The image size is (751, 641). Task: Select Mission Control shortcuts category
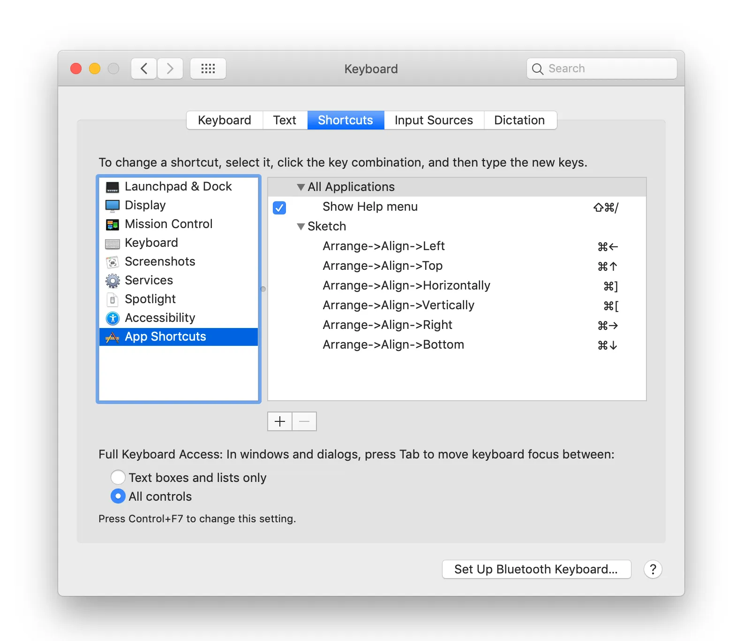tap(112, 224)
